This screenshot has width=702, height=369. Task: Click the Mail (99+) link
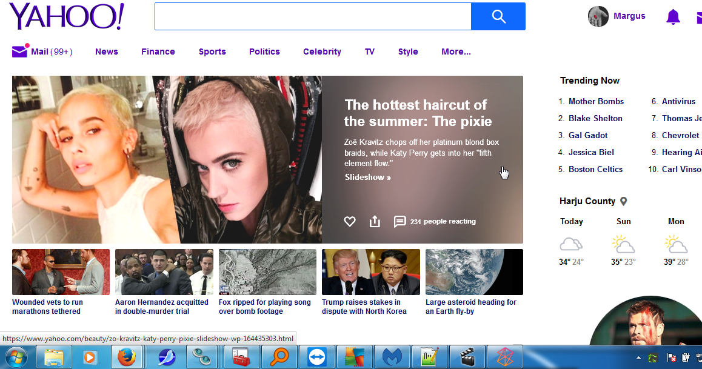pos(52,52)
